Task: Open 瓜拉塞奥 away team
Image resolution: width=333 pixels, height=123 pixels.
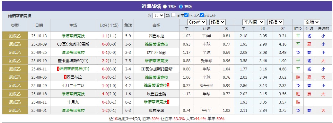Action: 156,110
